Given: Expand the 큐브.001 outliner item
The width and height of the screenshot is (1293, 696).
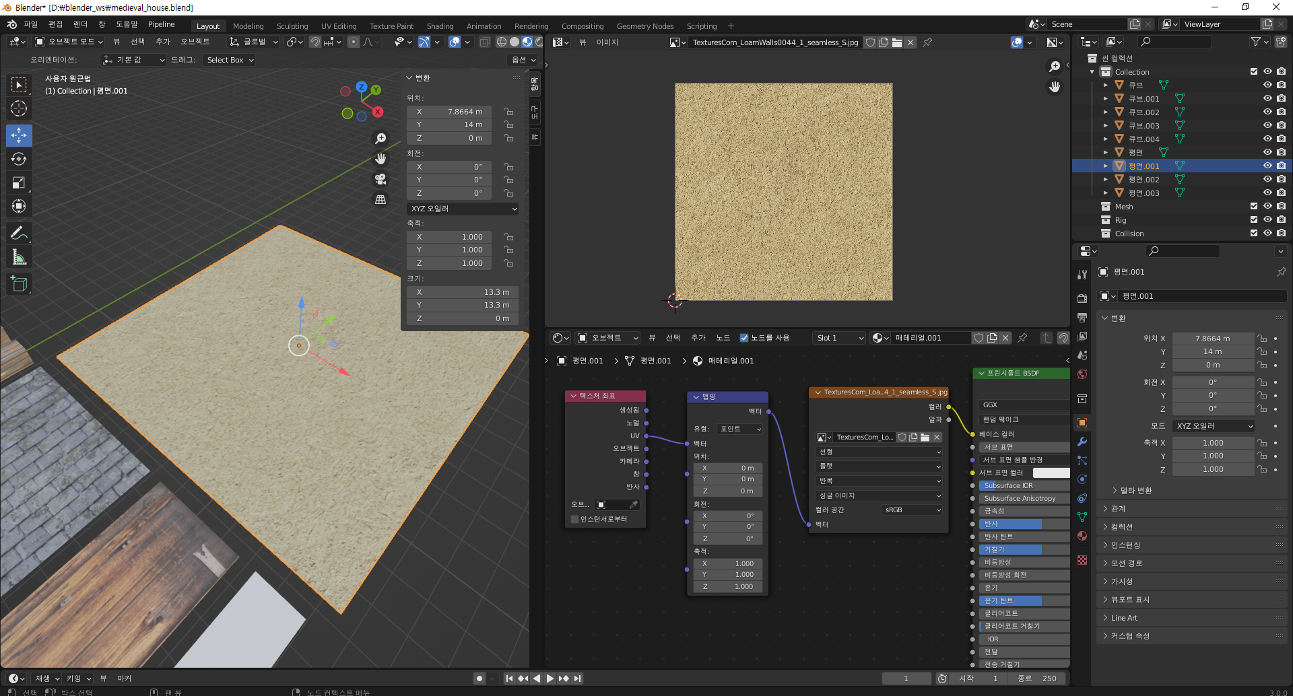Looking at the screenshot, I should tap(1105, 99).
